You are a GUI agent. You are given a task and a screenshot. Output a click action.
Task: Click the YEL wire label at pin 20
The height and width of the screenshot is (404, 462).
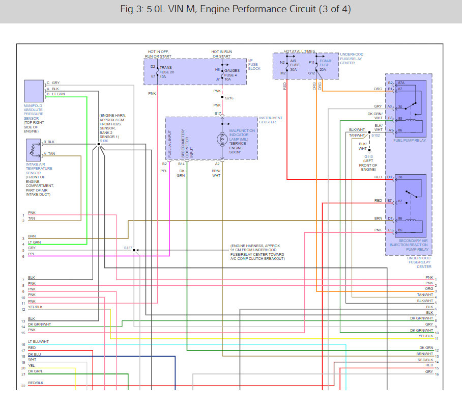(31, 366)
